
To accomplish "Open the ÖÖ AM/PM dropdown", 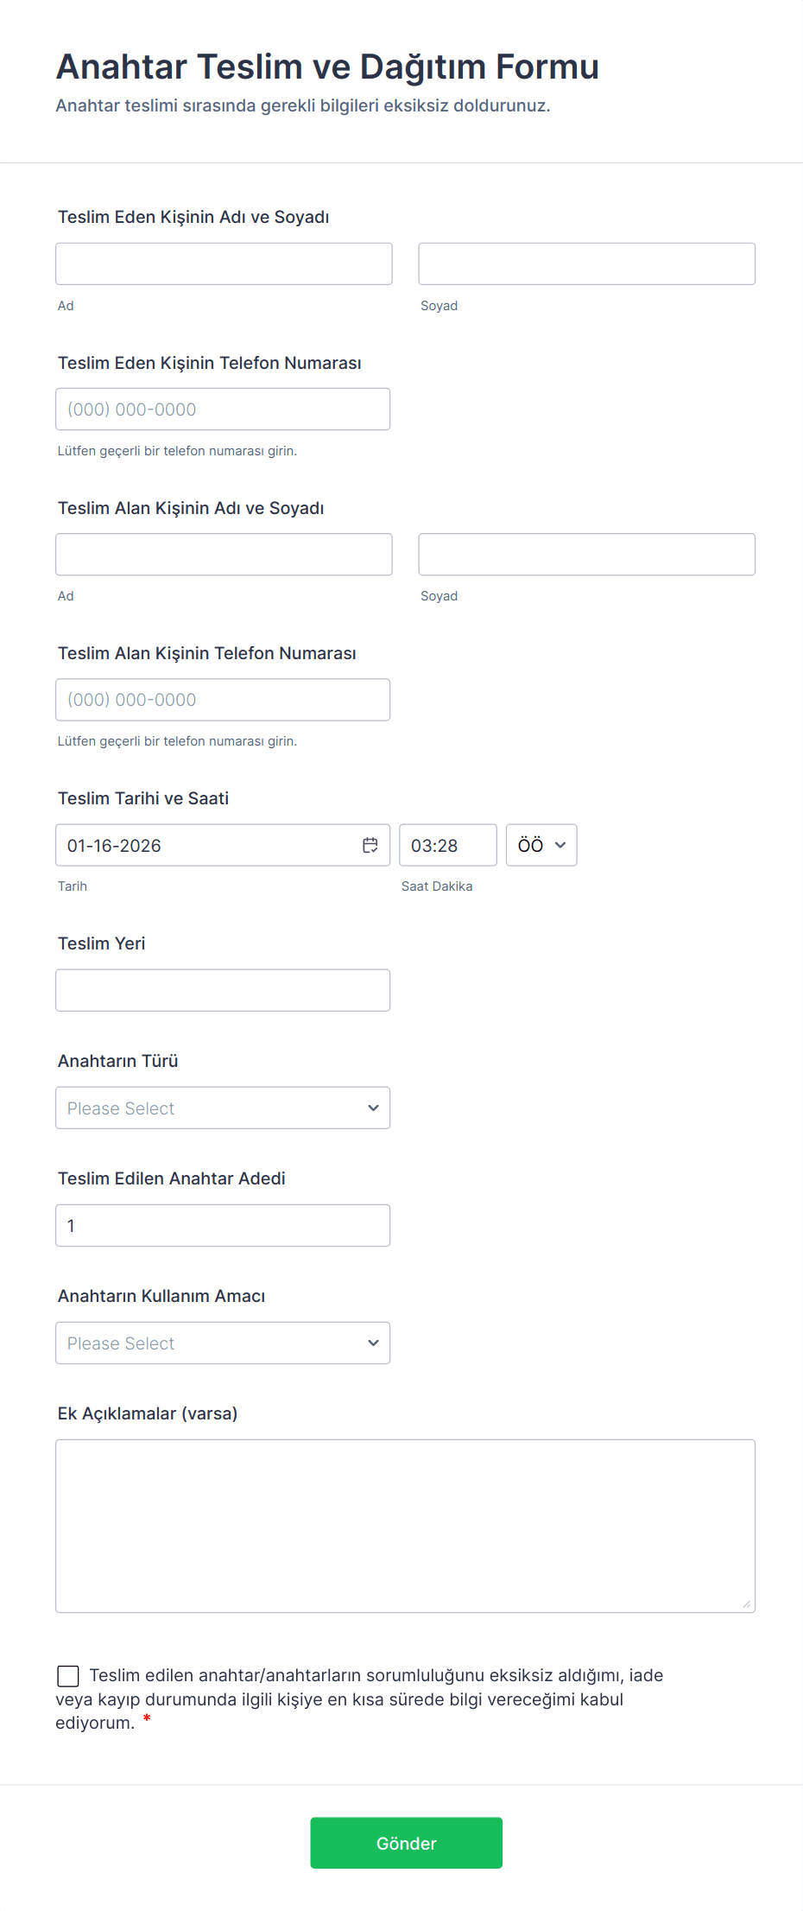I will (x=541, y=845).
